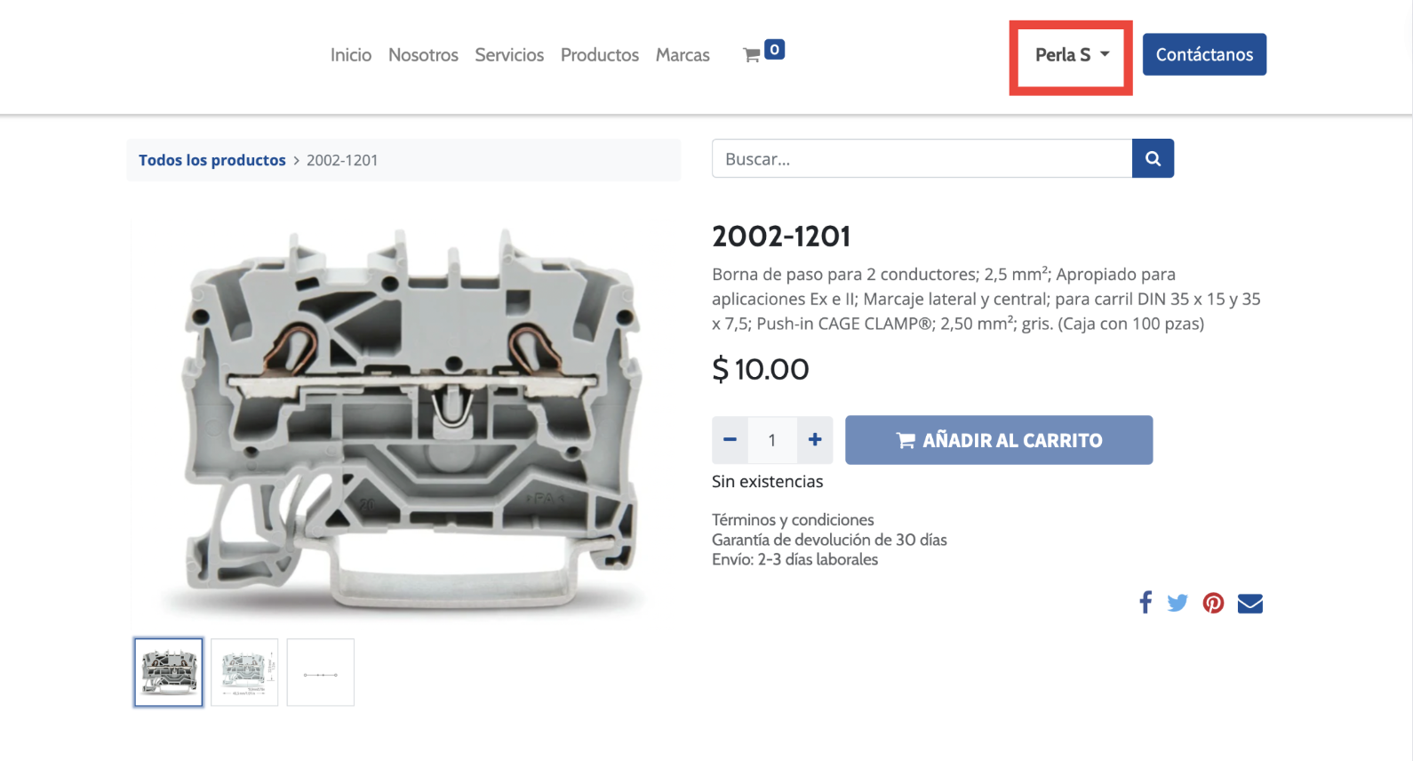Open the Términos y condiciones link

click(x=793, y=519)
